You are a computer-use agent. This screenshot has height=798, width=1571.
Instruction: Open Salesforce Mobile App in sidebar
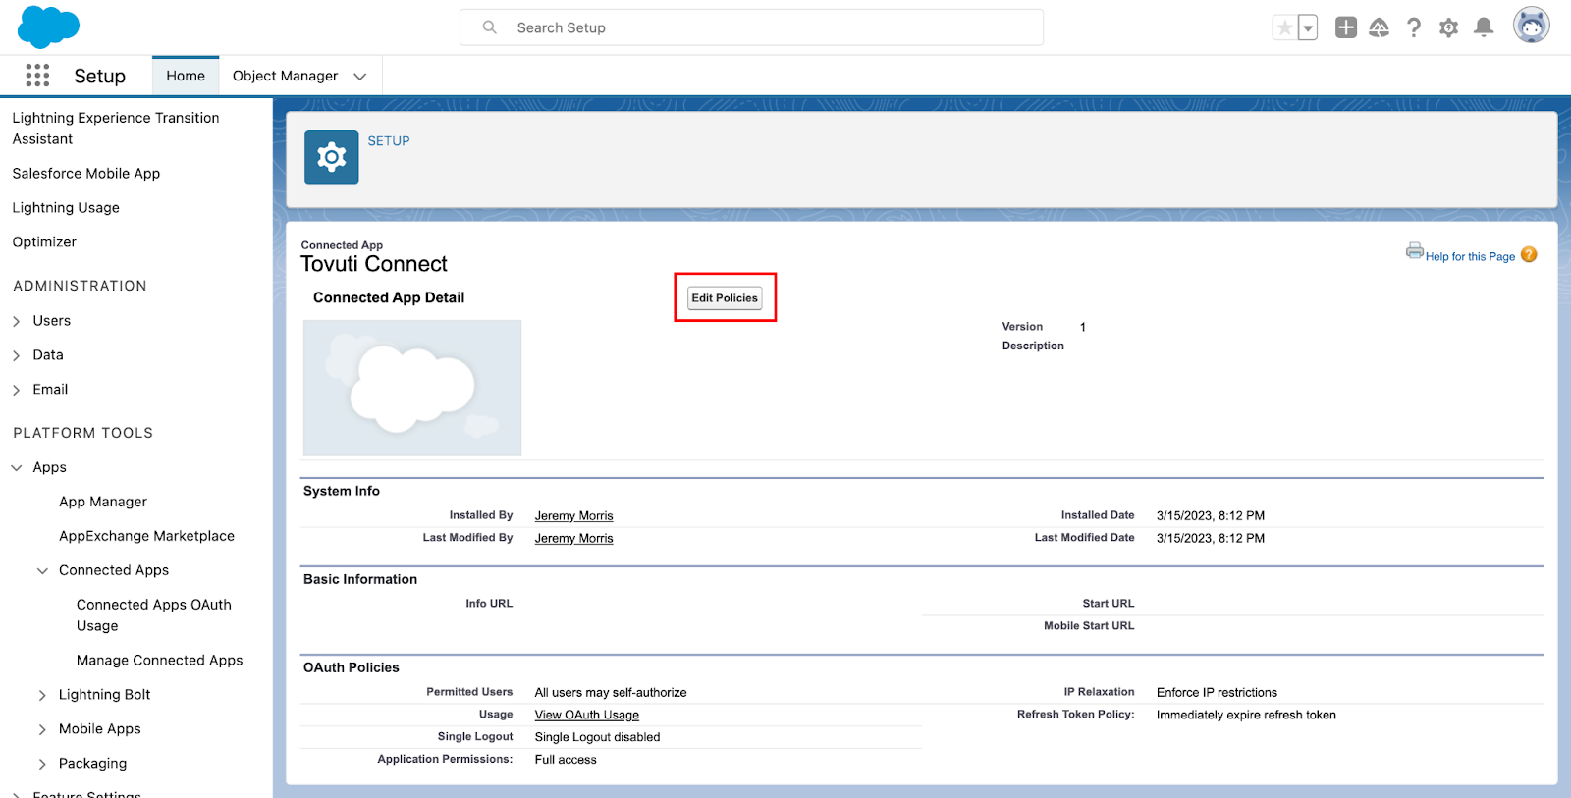click(86, 174)
